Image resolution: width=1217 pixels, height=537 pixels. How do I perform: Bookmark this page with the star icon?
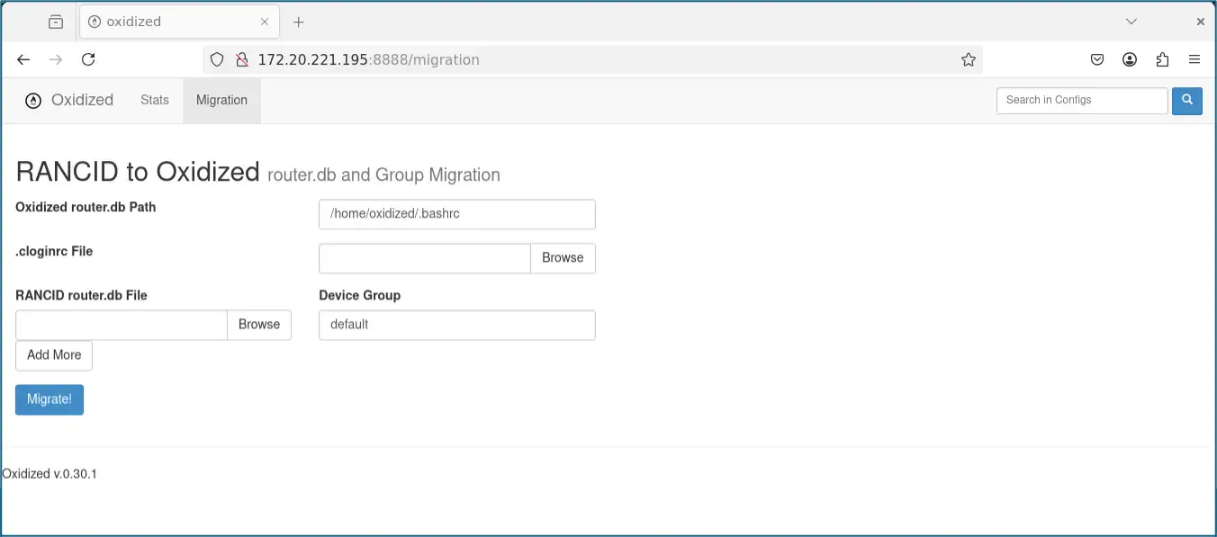(x=968, y=59)
